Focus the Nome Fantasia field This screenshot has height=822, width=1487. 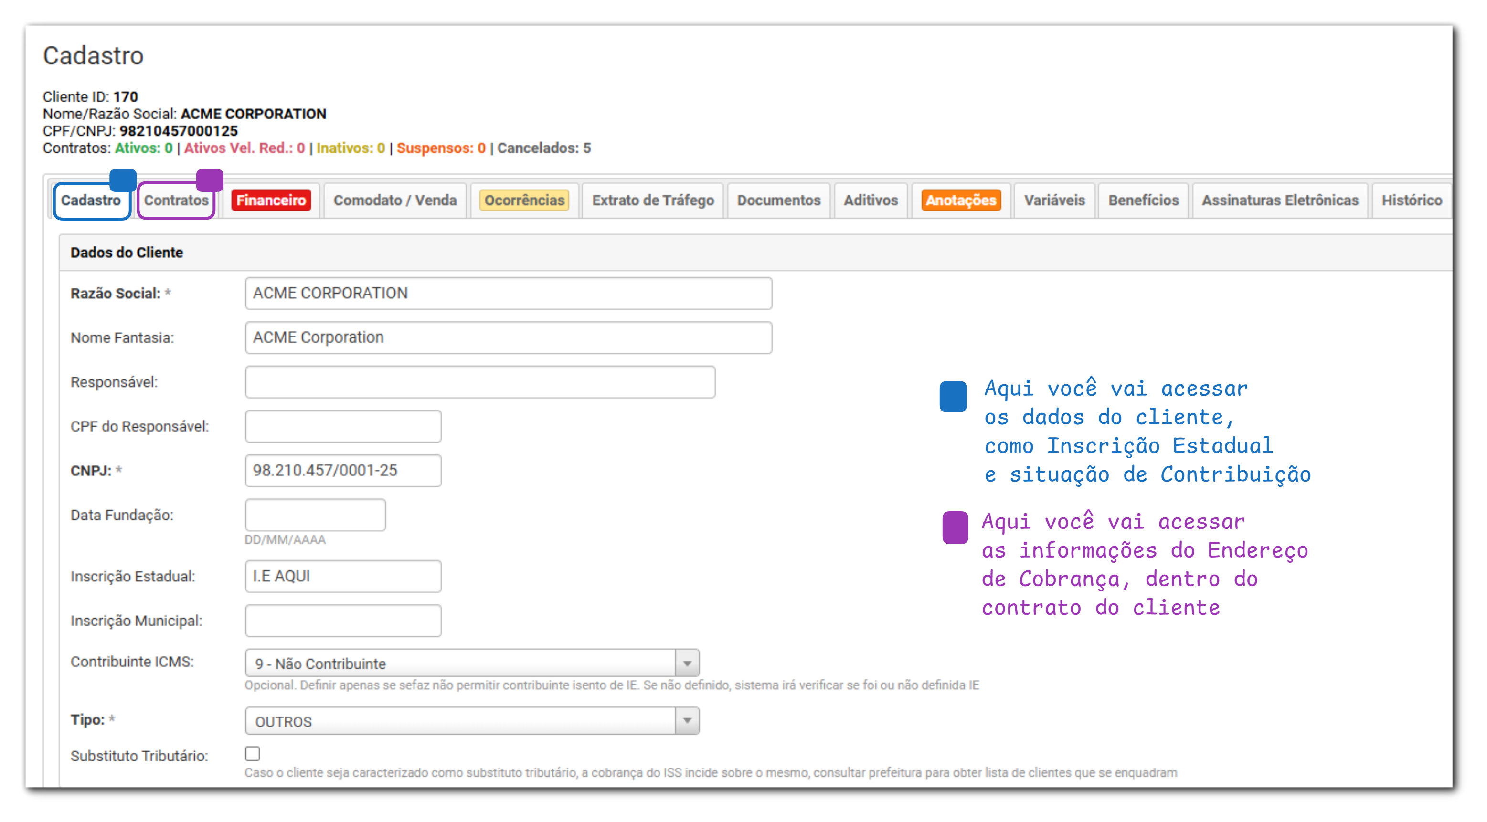(508, 337)
